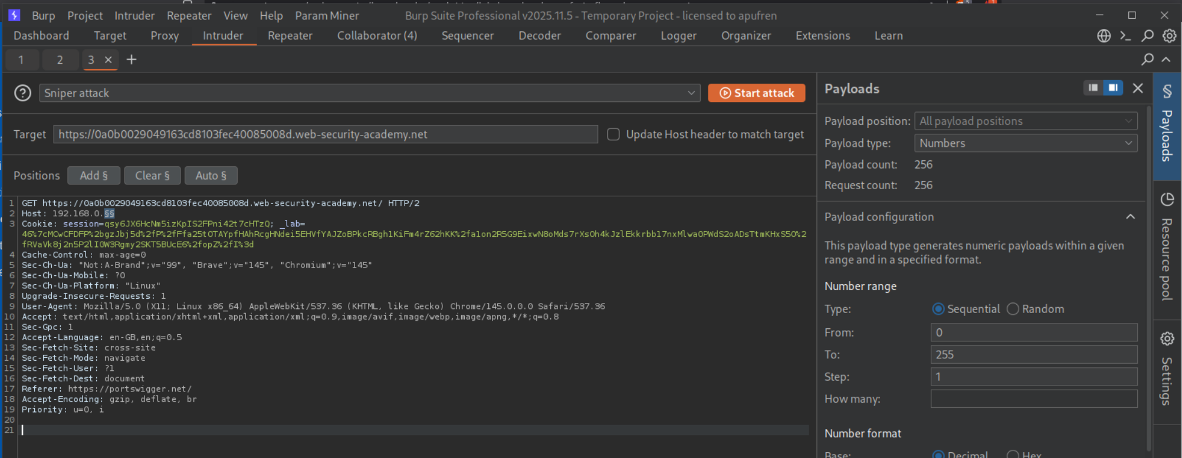Add a new Intruder tab
Image resolution: width=1182 pixels, height=458 pixels.
(132, 60)
